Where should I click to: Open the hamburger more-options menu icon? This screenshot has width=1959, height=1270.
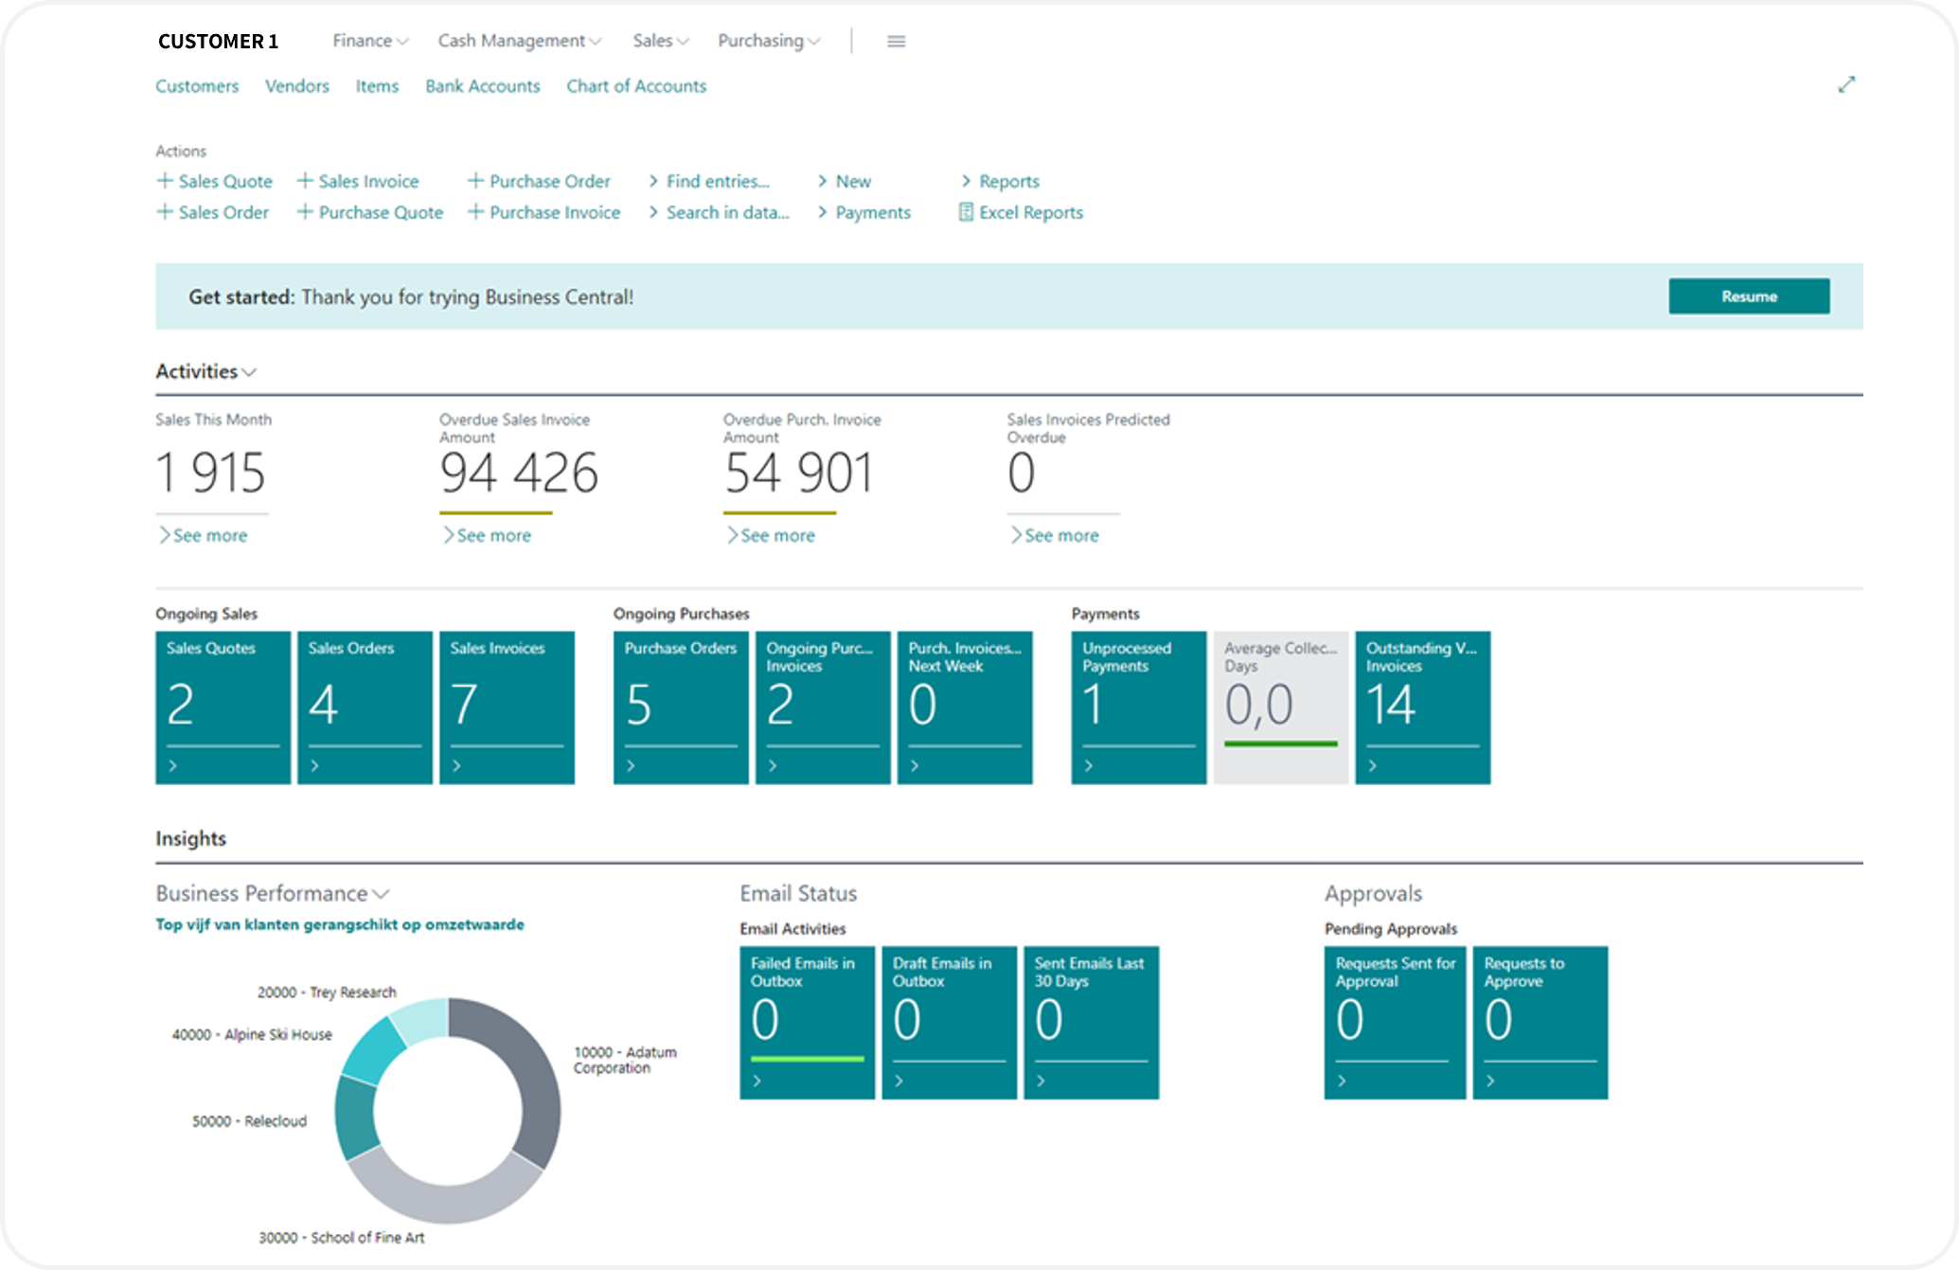tap(896, 41)
